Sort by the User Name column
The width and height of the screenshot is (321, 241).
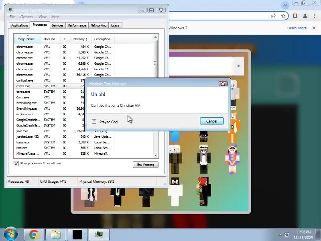point(51,39)
